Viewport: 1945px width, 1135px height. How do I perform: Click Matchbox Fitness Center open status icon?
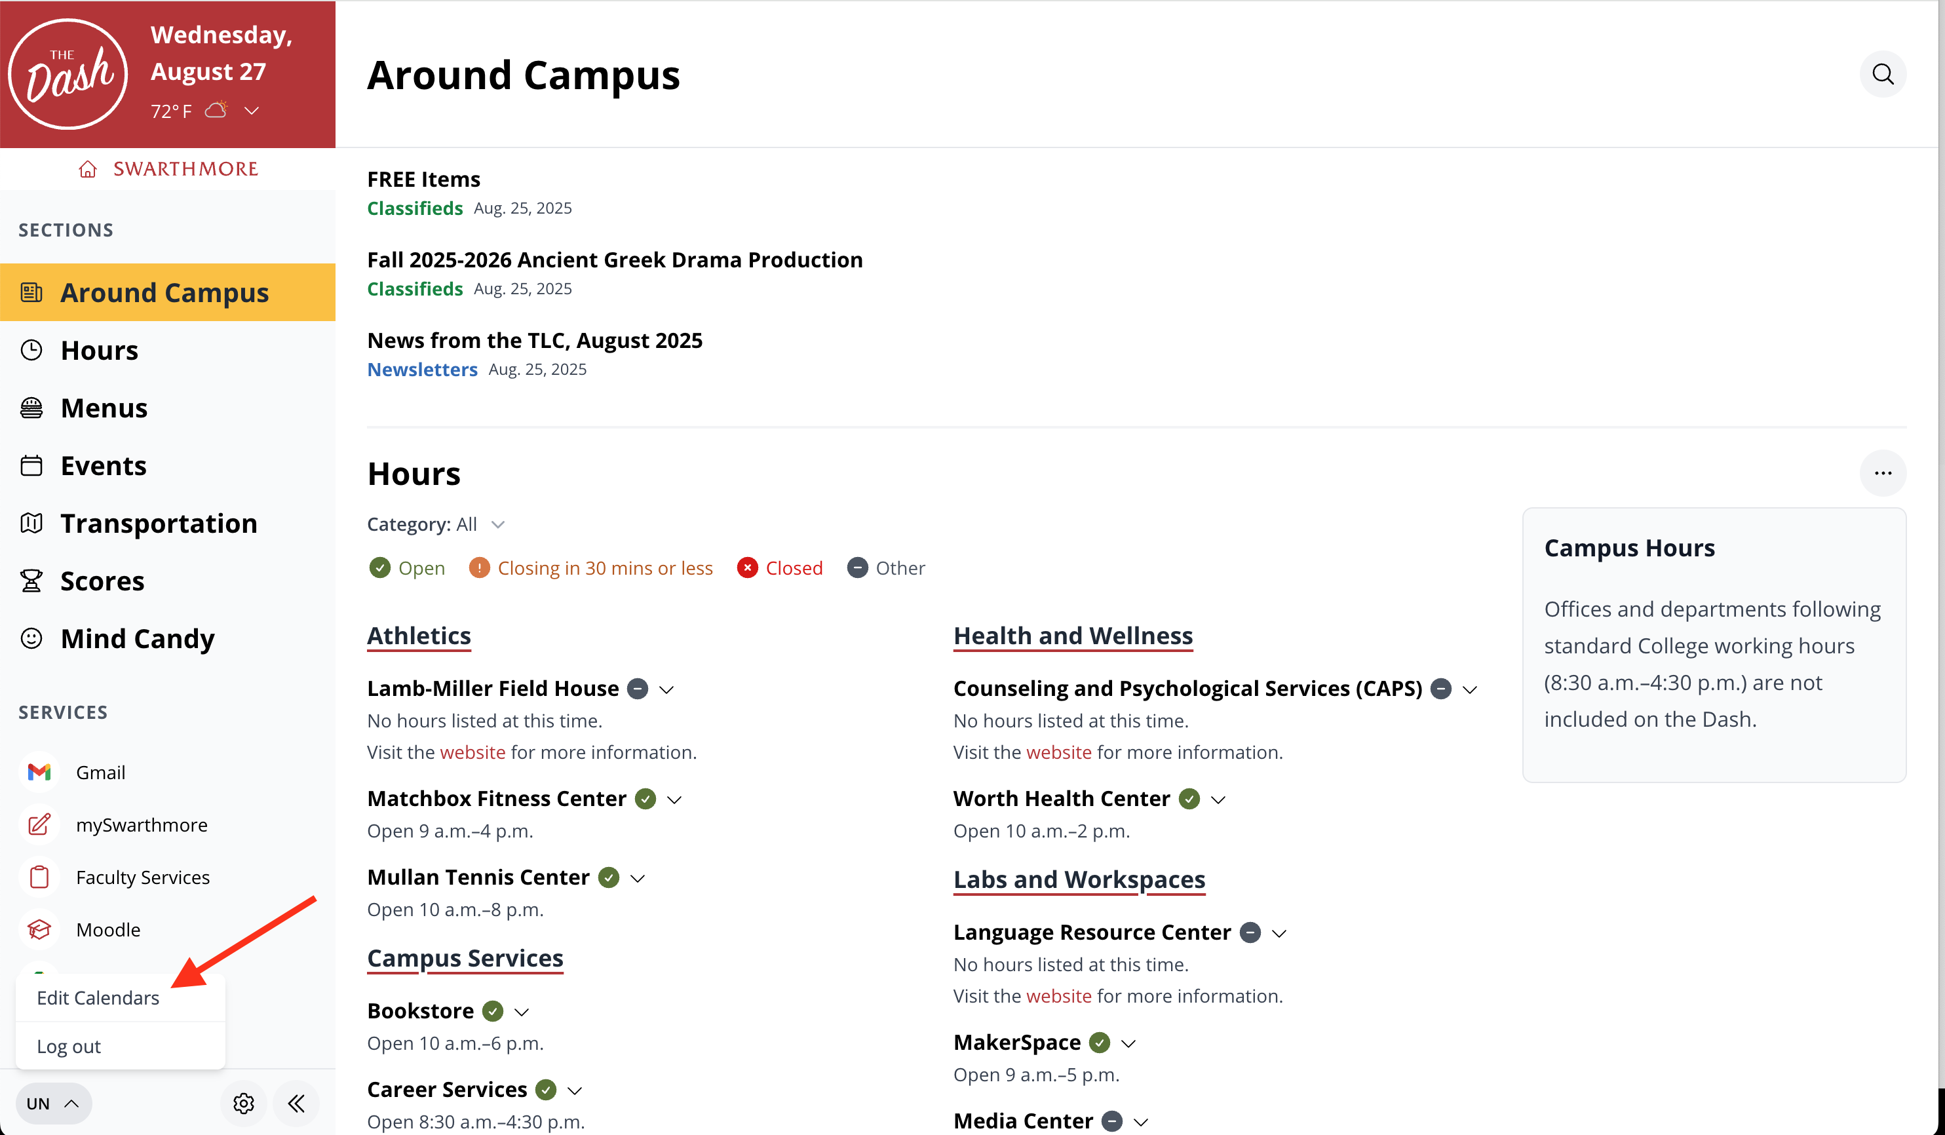pyautogui.click(x=645, y=799)
